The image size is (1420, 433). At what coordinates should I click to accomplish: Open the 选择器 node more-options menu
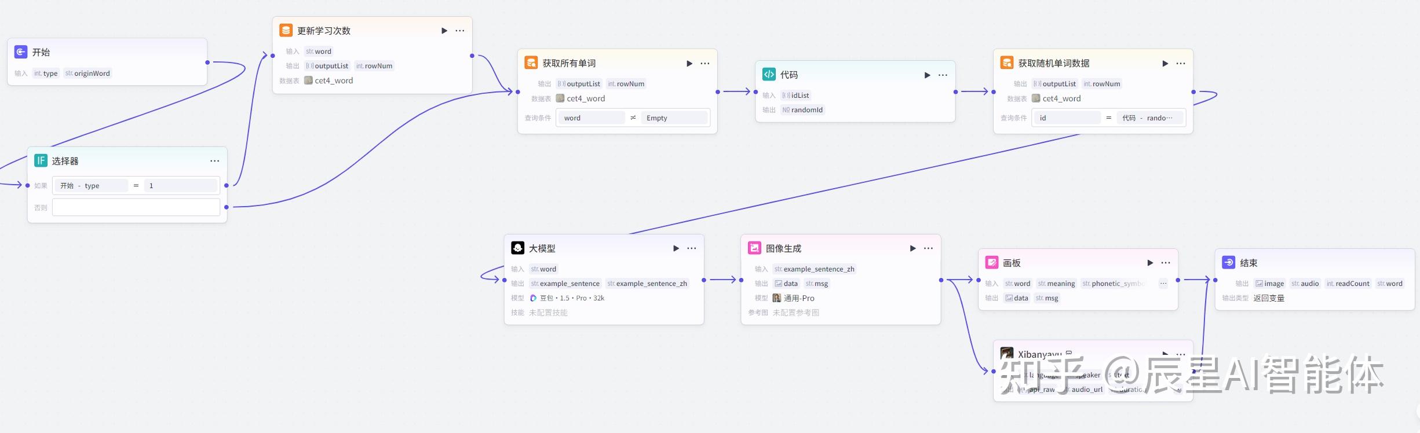pos(214,161)
